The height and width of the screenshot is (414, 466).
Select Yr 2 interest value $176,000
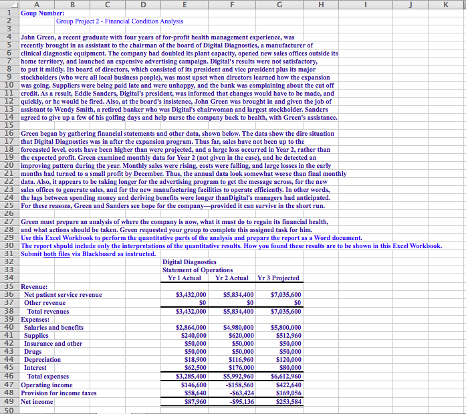tap(241, 368)
